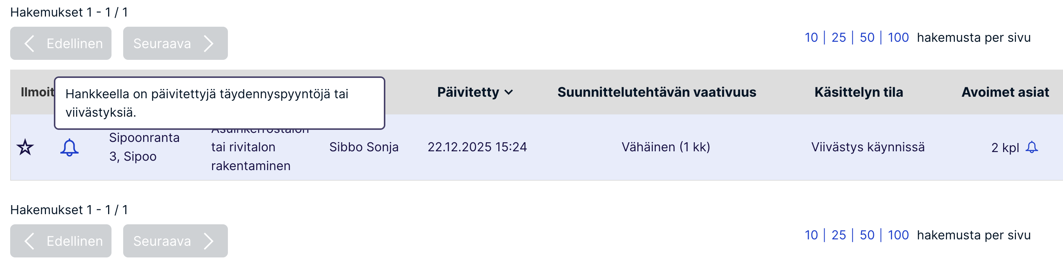Show 25 applications per page at top

(x=838, y=38)
